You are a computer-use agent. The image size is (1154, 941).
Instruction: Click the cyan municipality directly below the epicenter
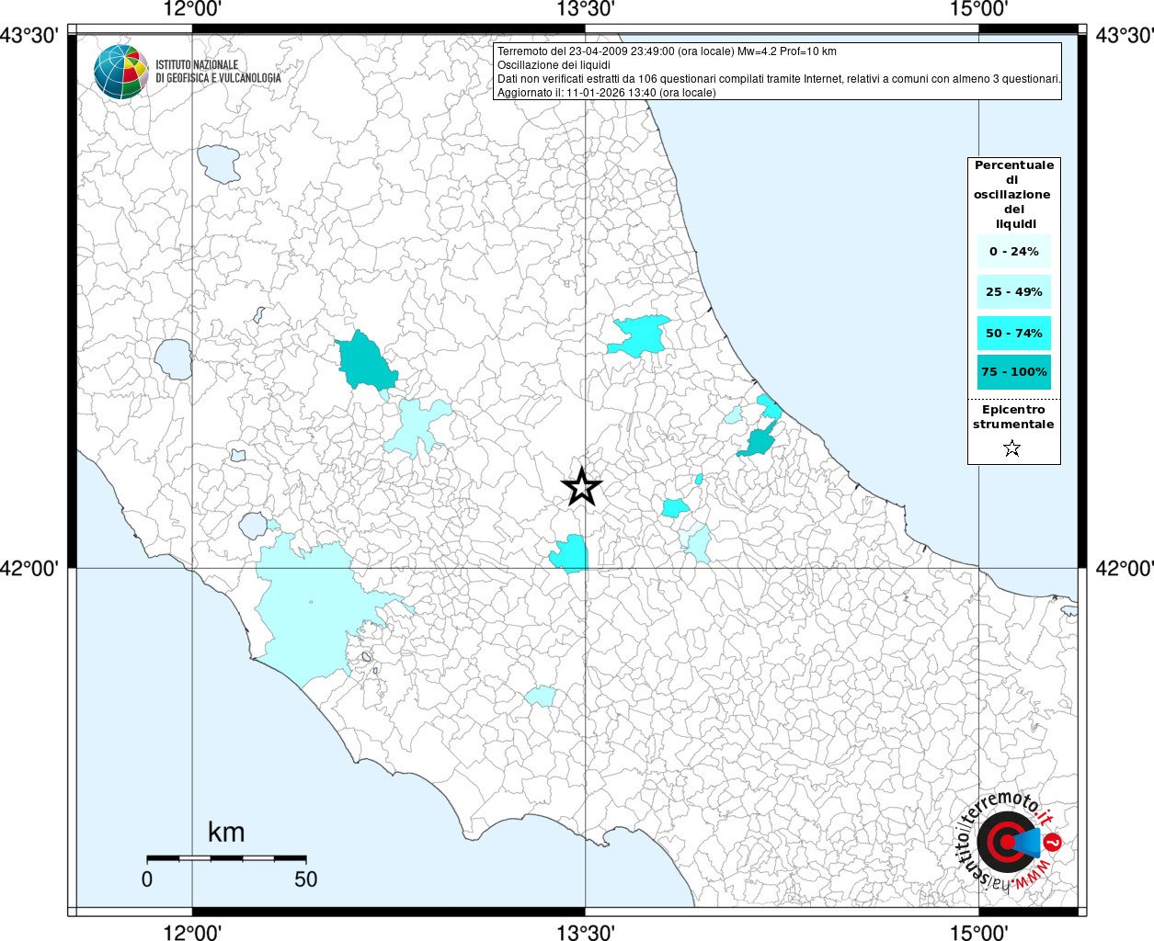tap(570, 553)
